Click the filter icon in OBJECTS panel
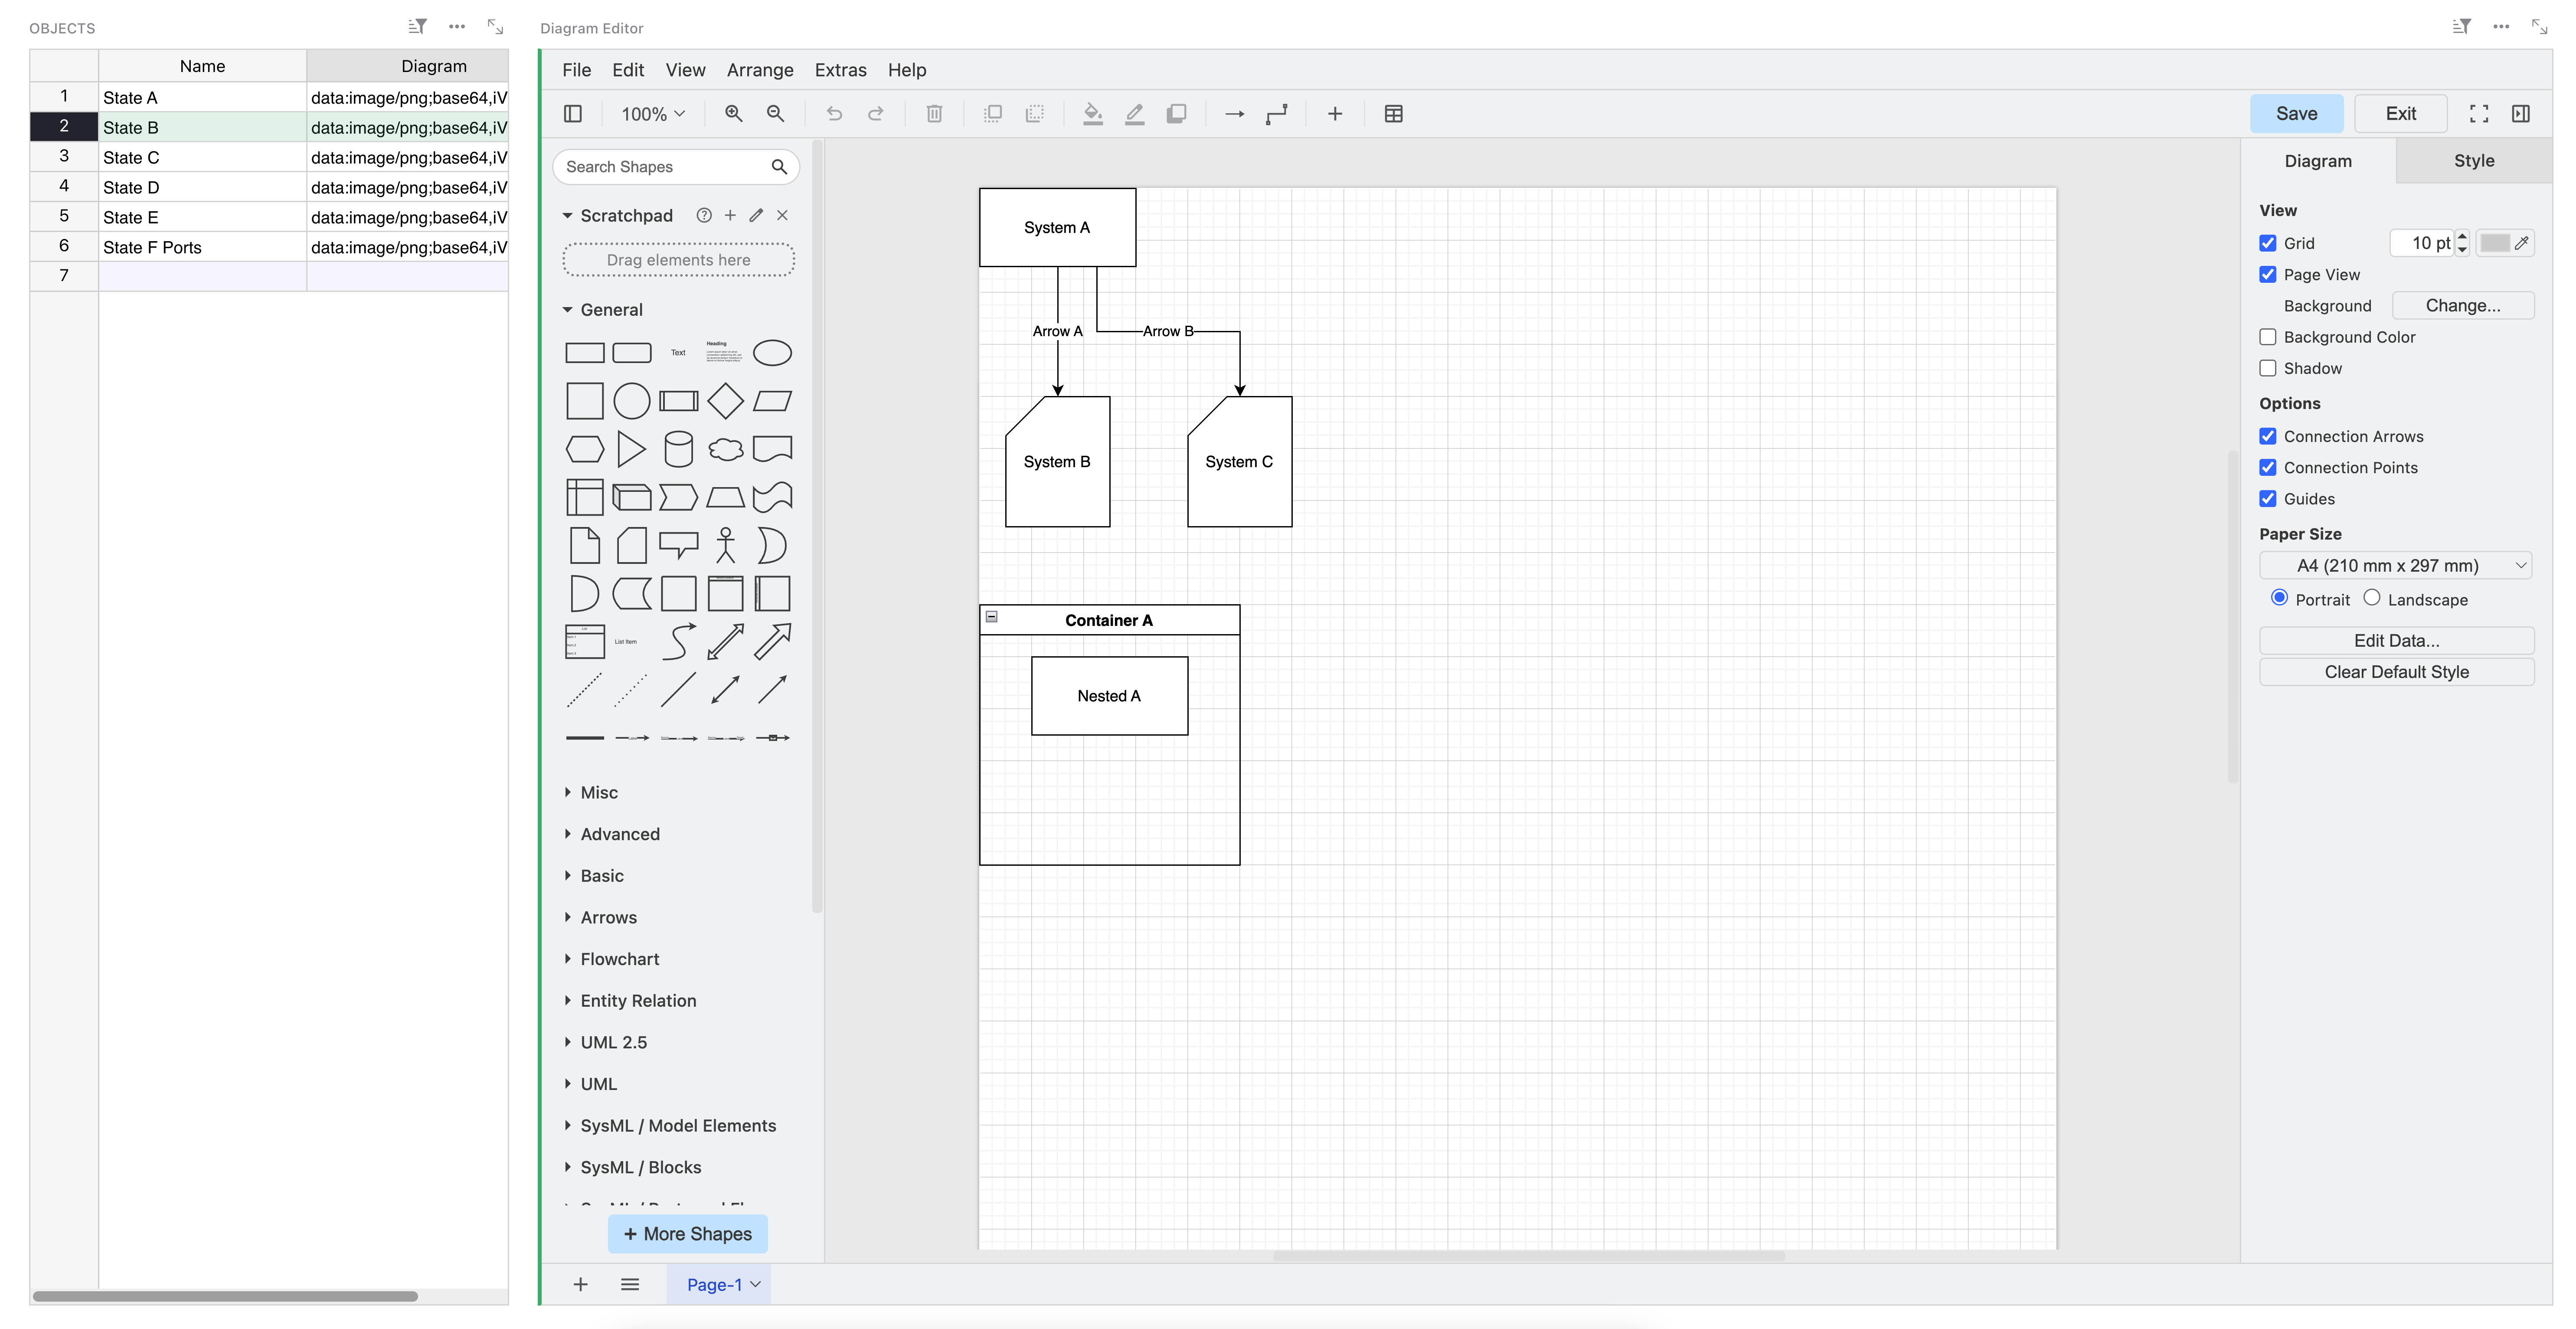This screenshot has height=1329, width=2576. [418, 27]
